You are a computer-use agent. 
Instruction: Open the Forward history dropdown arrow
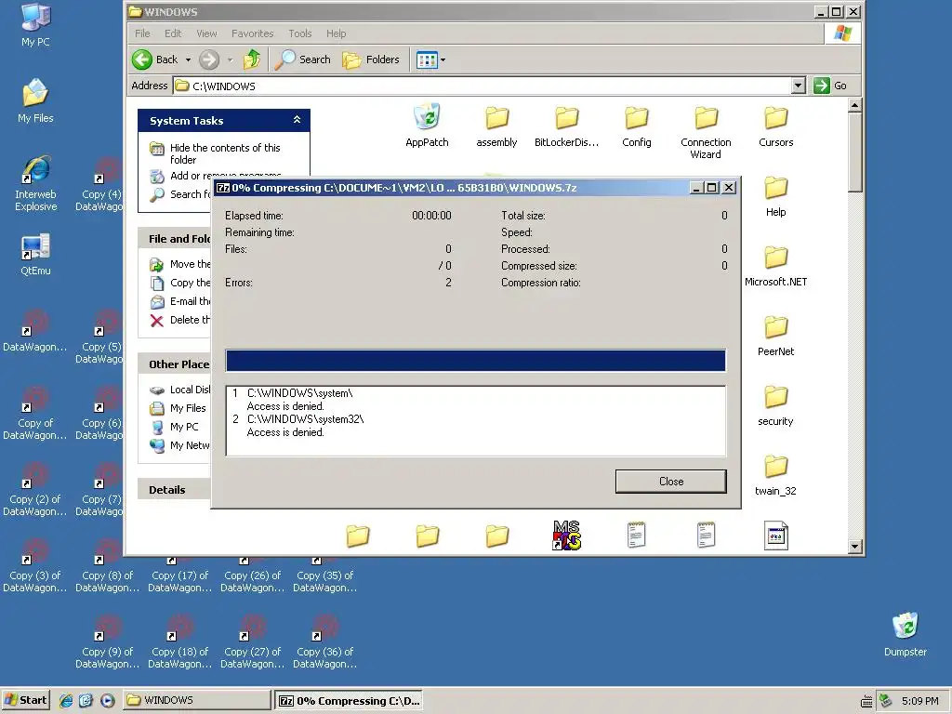coord(231,59)
